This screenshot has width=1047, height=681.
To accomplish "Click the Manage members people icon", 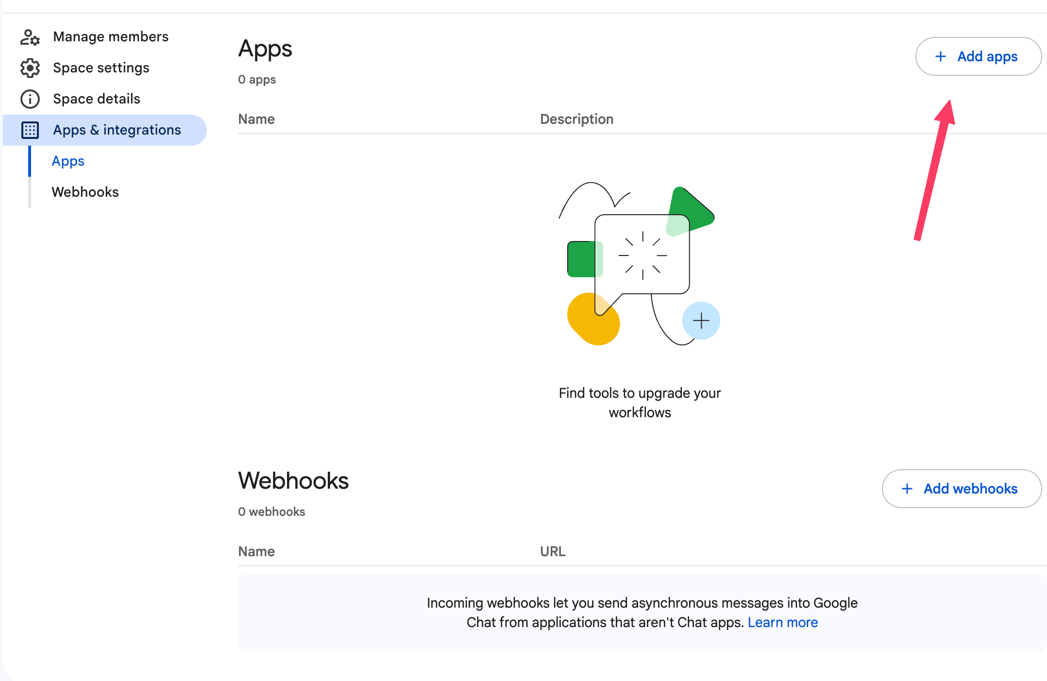I will click(30, 37).
